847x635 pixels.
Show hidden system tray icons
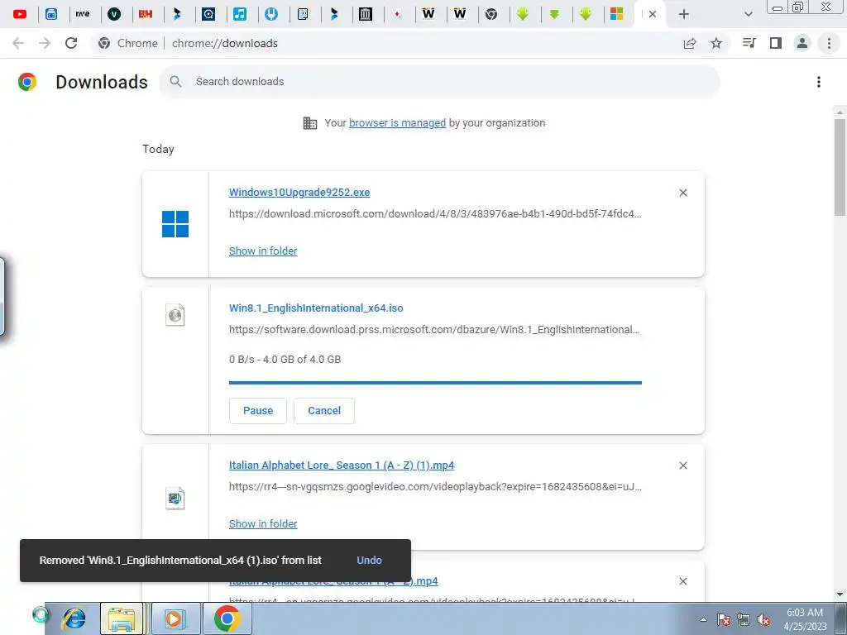703,619
